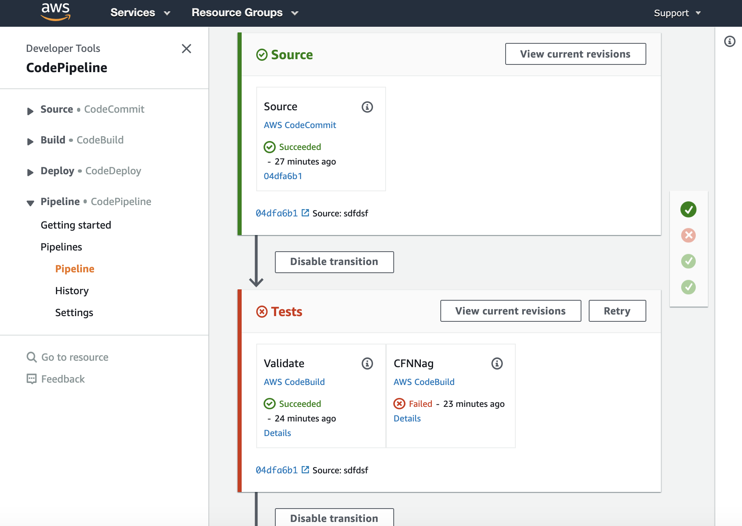742x526 pixels.
Task: Open Getting started in the sidebar
Action: pyautogui.click(x=76, y=225)
